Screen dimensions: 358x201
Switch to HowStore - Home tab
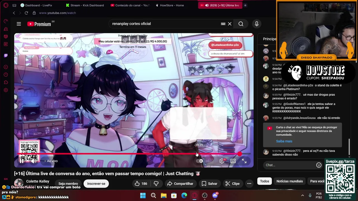[x=169, y=5]
